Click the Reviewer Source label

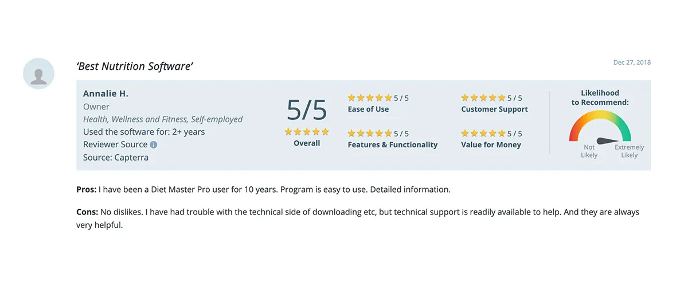pyautogui.click(x=115, y=144)
